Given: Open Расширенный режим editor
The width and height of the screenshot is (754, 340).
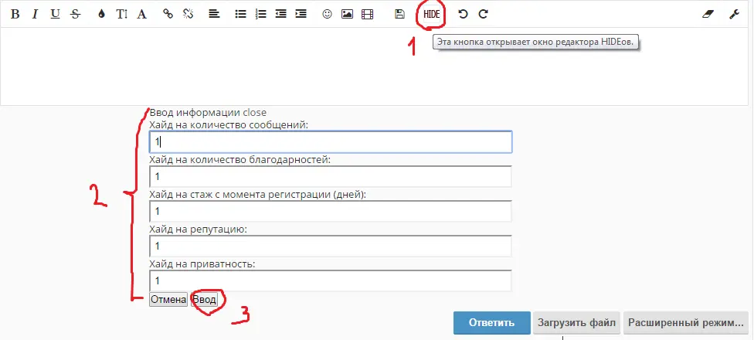Looking at the screenshot, I should (x=686, y=323).
